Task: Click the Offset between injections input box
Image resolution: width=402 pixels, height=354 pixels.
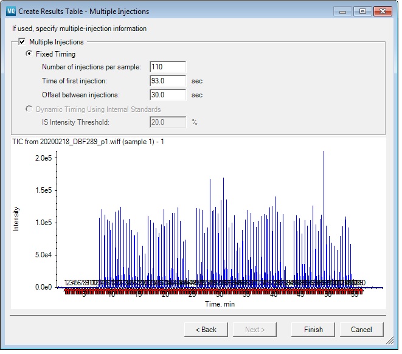Action: 167,95
